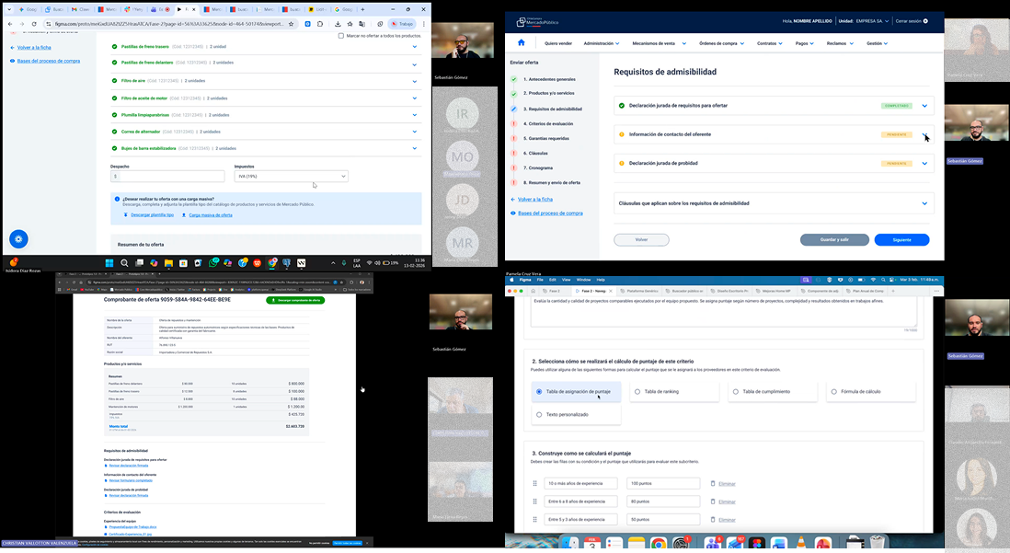The width and height of the screenshot is (1010, 553).
Task: Open the 'Administración' navigation menu
Action: [x=602, y=43]
